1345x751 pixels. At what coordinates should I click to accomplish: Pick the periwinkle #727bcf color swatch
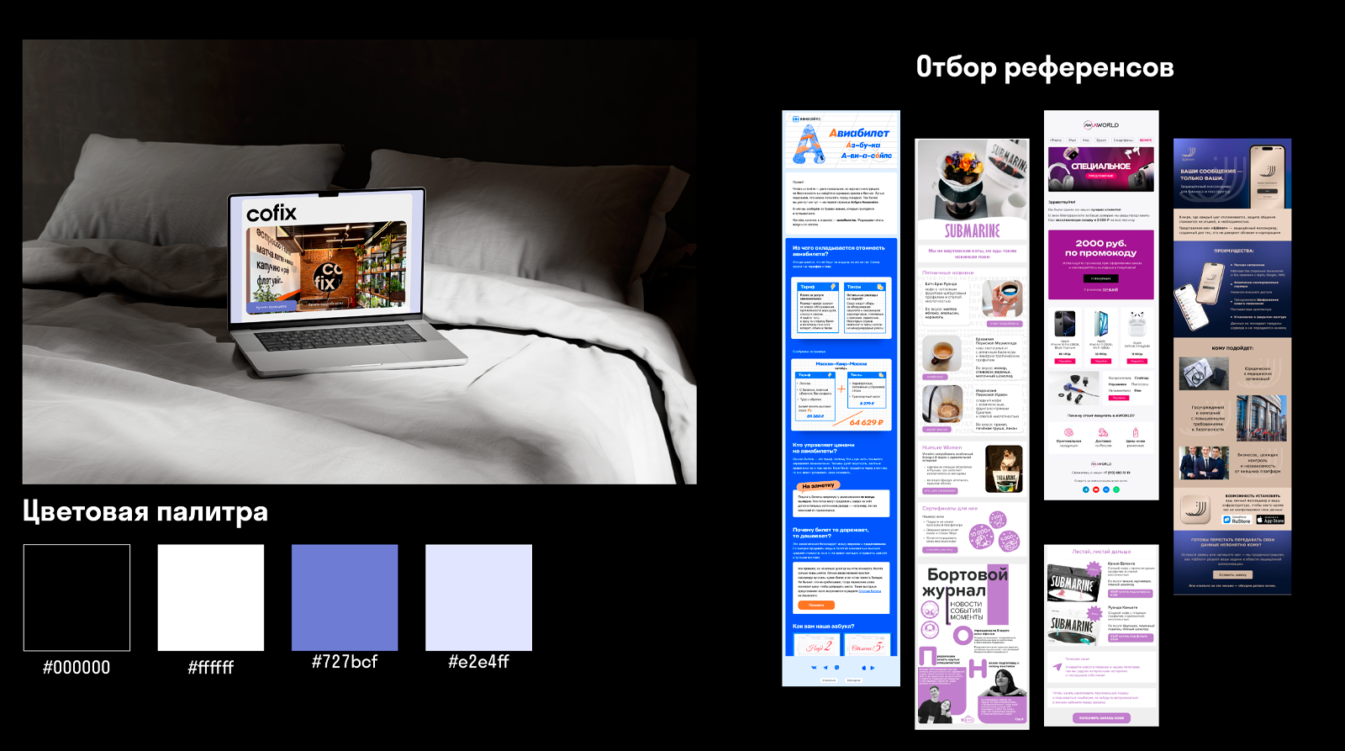(345, 597)
